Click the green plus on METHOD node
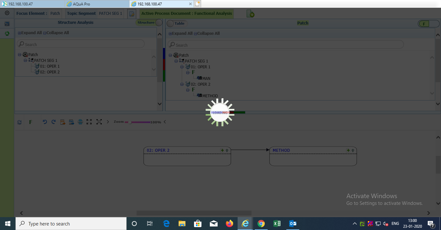441x230 pixels. tap(348, 150)
